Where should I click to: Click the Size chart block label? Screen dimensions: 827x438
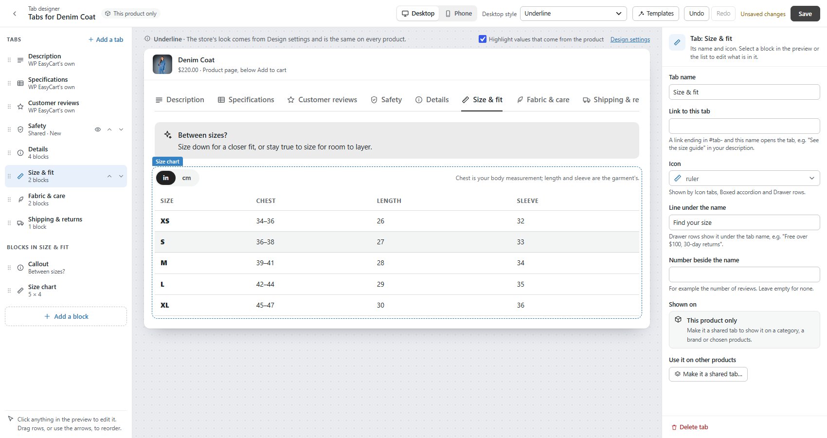pyautogui.click(x=167, y=162)
